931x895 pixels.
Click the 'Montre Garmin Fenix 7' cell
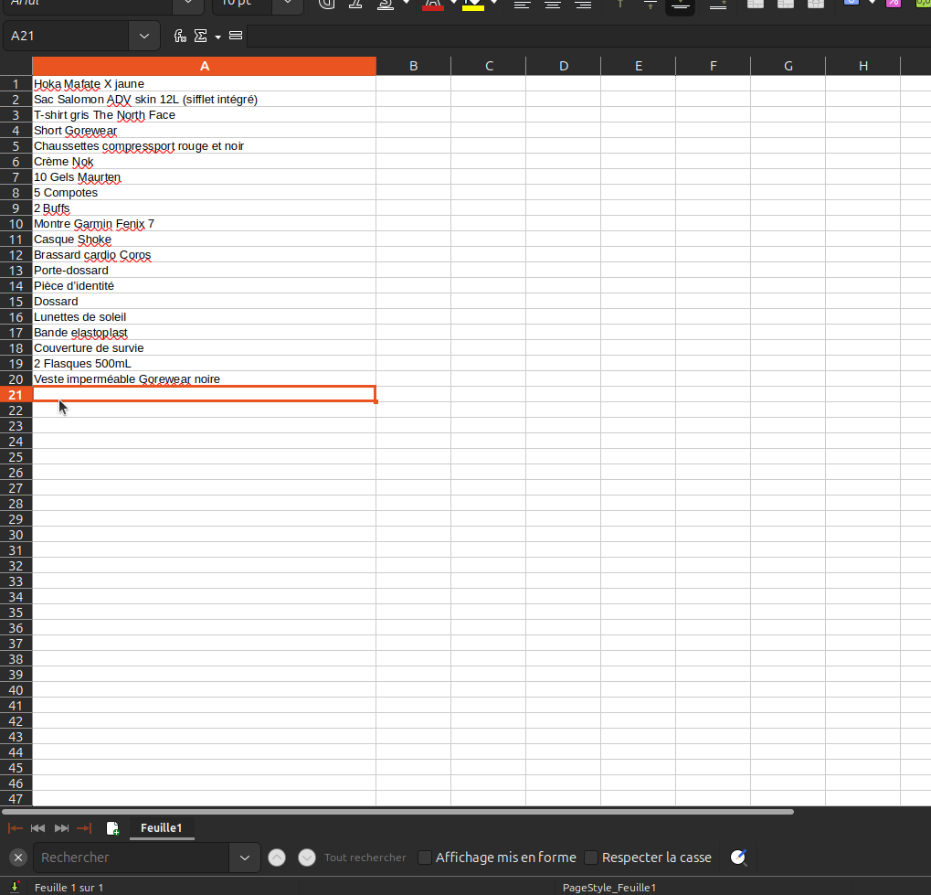tap(94, 224)
